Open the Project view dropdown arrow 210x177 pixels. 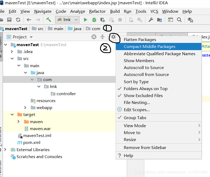pos(31,37)
